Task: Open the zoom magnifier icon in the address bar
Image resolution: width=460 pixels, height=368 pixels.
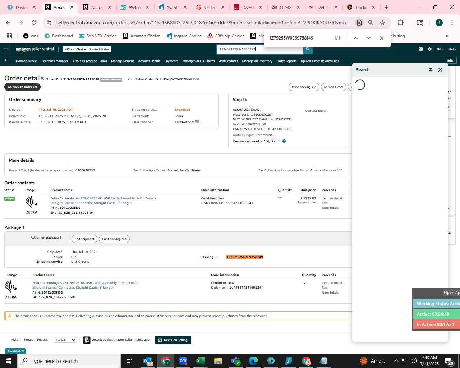Action: click(371, 23)
